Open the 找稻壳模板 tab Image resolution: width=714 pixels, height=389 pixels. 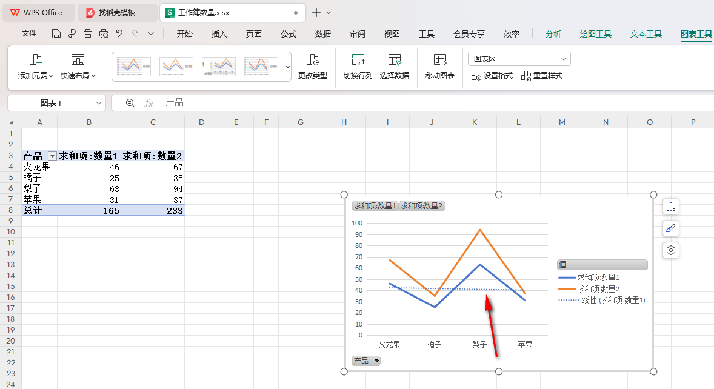click(116, 13)
